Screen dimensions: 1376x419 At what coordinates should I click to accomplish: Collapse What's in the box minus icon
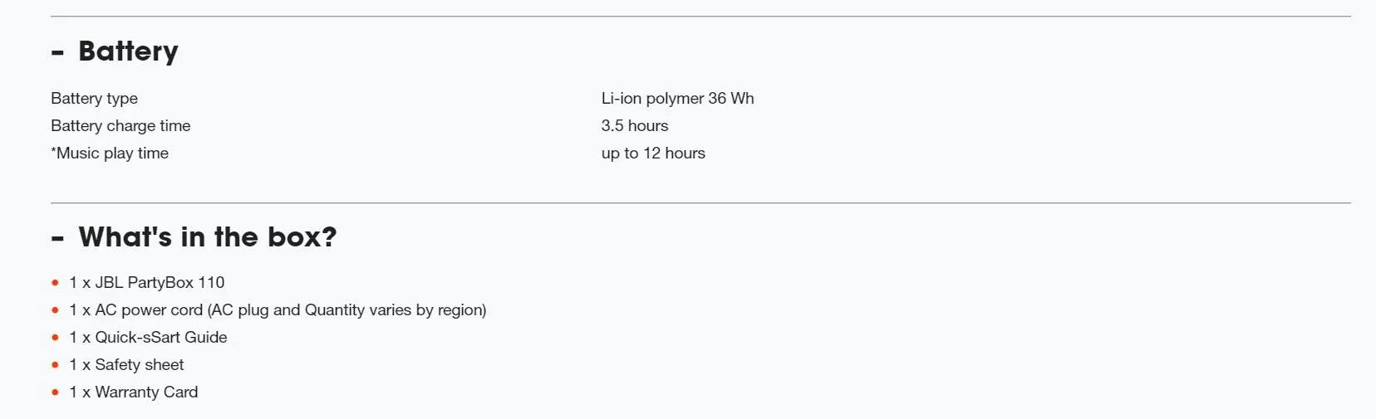point(57,239)
